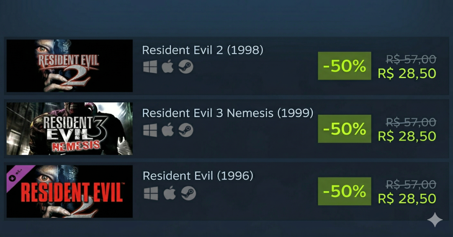Click the sparkle star icon at bottom corner

pyautogui.click(x=435, y=220)
